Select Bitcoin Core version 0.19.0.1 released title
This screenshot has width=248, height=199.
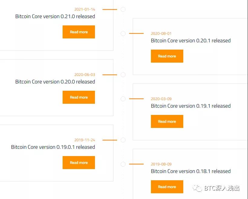53,147
